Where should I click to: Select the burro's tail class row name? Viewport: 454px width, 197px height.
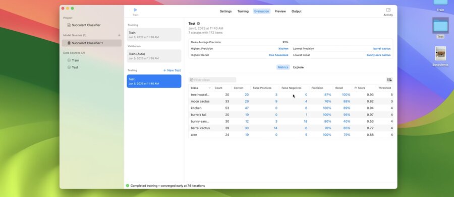click(x=199, y=115)
